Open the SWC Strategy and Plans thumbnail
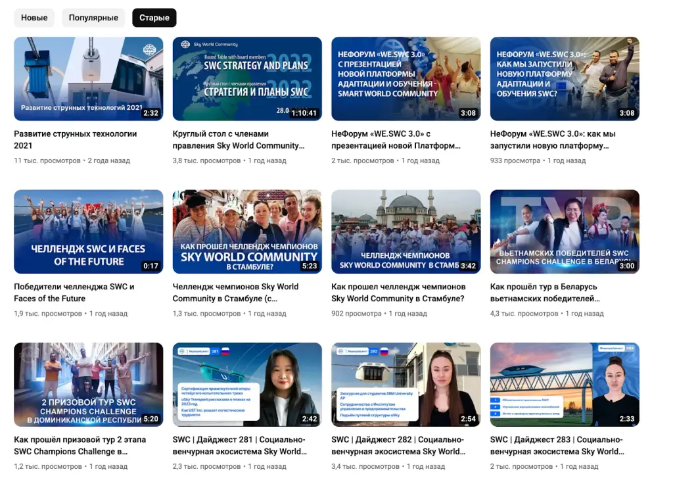This screenshot has width=673, height=484. coord(247,79)
